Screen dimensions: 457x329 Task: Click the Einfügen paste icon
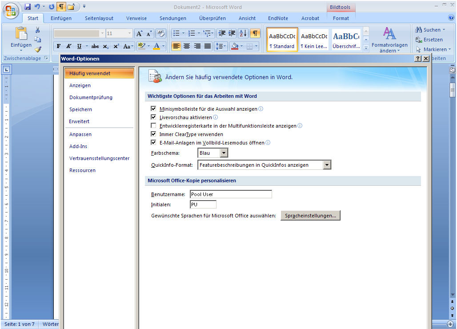pos(21,33)
